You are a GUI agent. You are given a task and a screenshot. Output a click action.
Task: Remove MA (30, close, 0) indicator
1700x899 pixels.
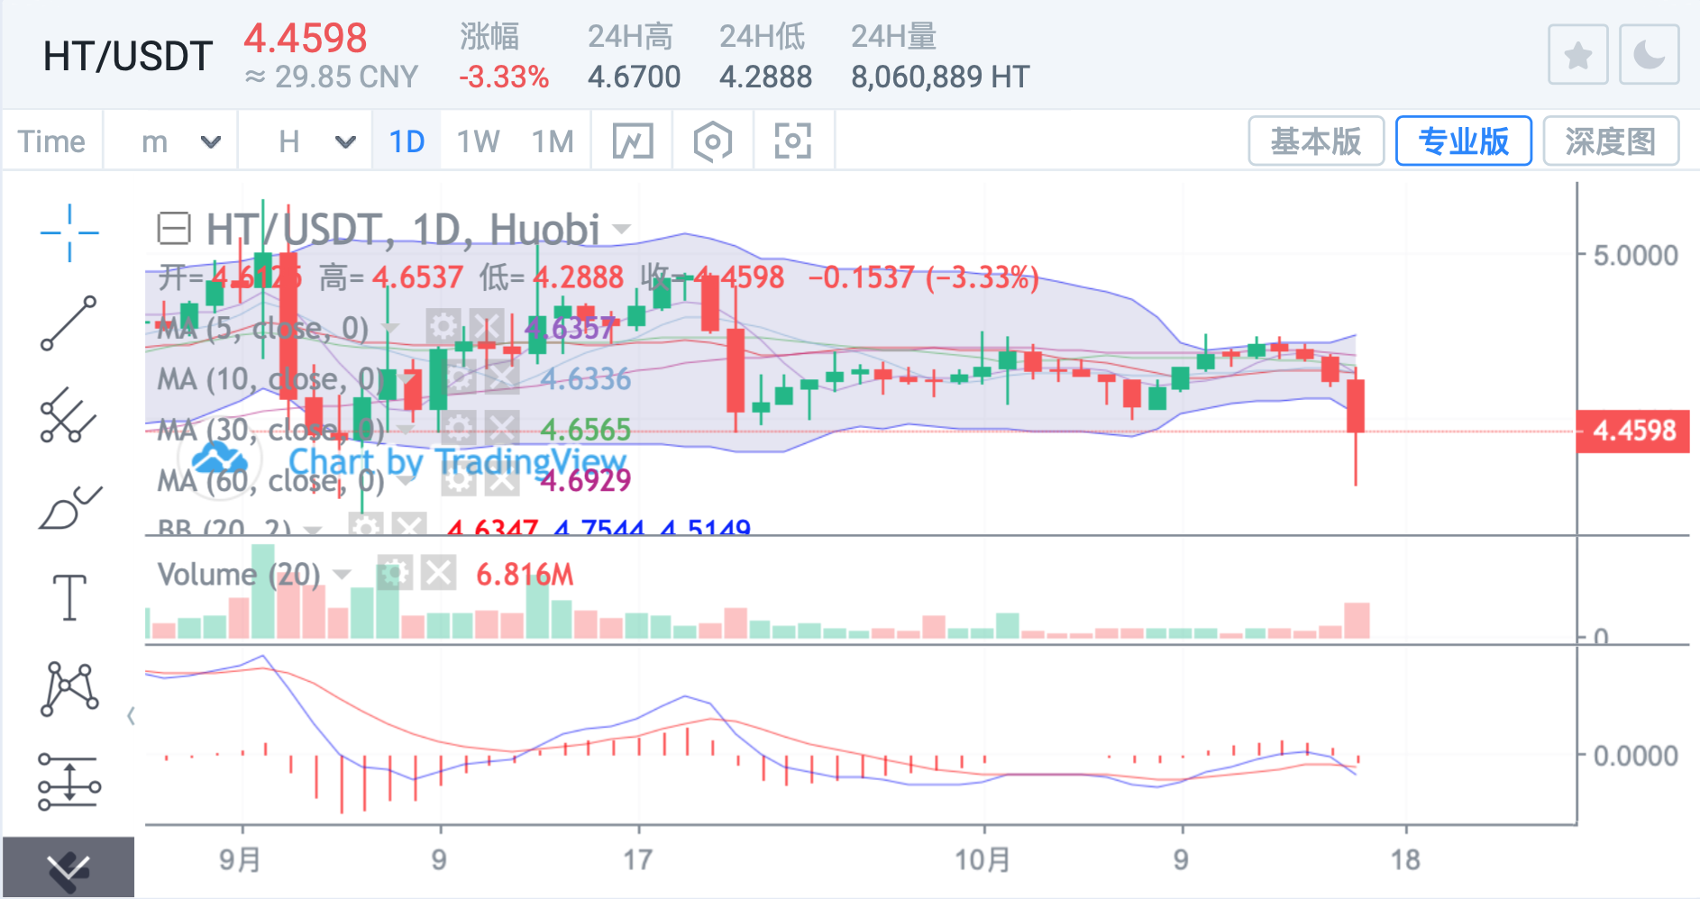502,428
